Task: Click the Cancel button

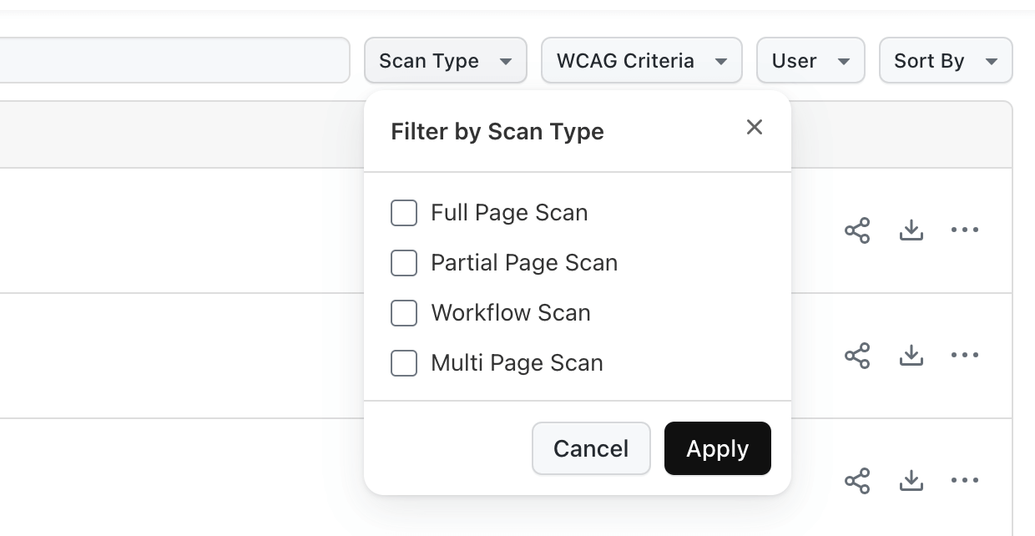Action: pos(591,448)
